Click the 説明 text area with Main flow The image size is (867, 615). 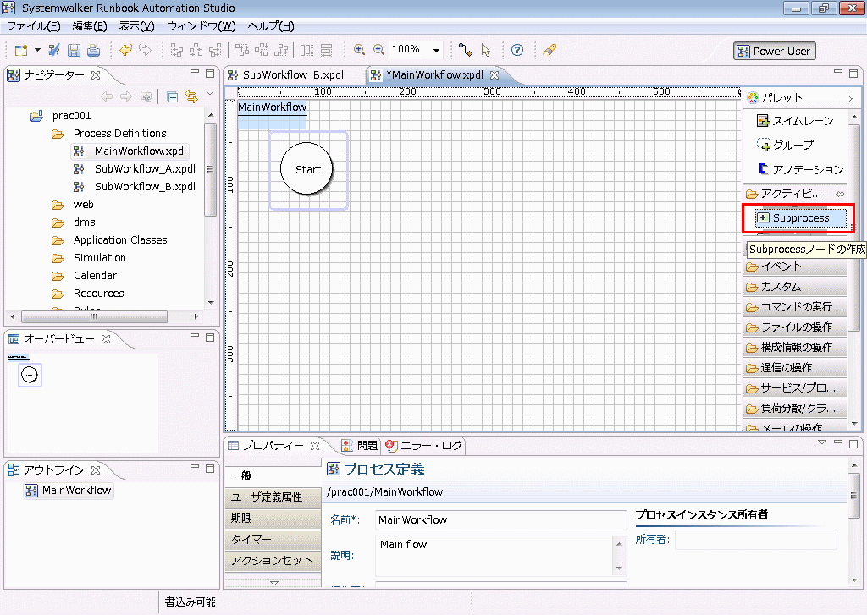click(495, 556)
